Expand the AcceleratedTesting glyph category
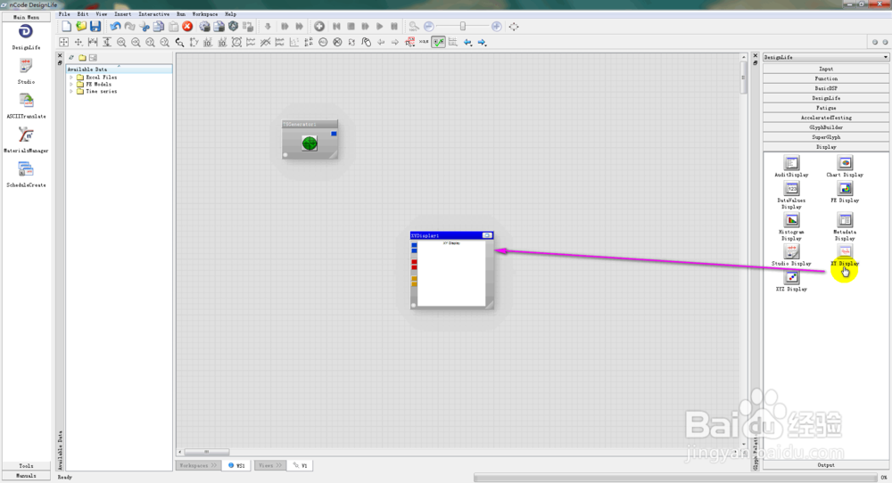 click(x=826, y=118)
